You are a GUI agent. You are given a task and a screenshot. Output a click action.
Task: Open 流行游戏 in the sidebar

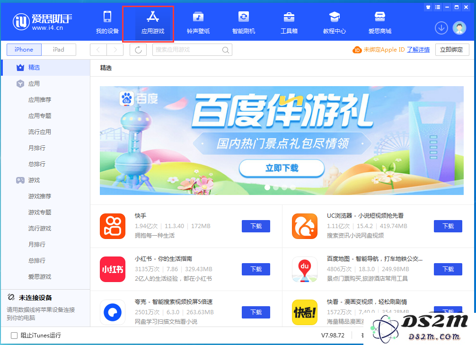pyautogui.click(x=40, y=229)
